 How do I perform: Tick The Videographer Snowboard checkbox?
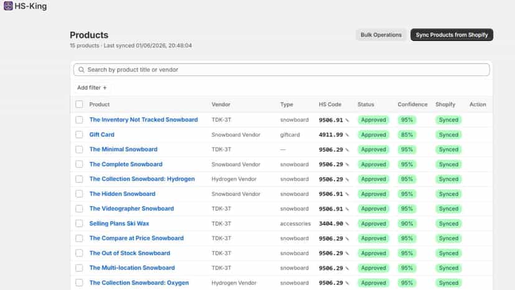[x=79, y=208]
